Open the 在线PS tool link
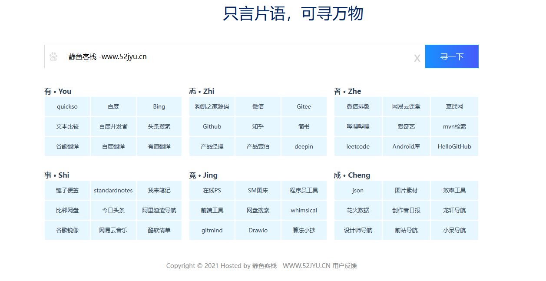Viewport: 546px width, 281px height. (x=212, y=190)
